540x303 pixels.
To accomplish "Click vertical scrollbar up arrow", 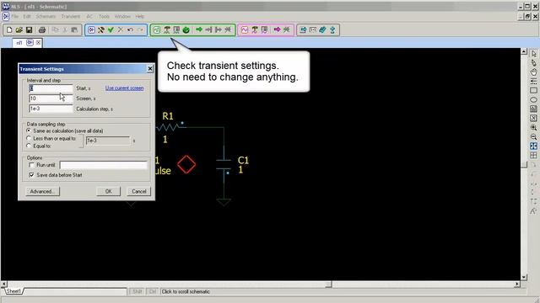I will (x=524, y=51).
